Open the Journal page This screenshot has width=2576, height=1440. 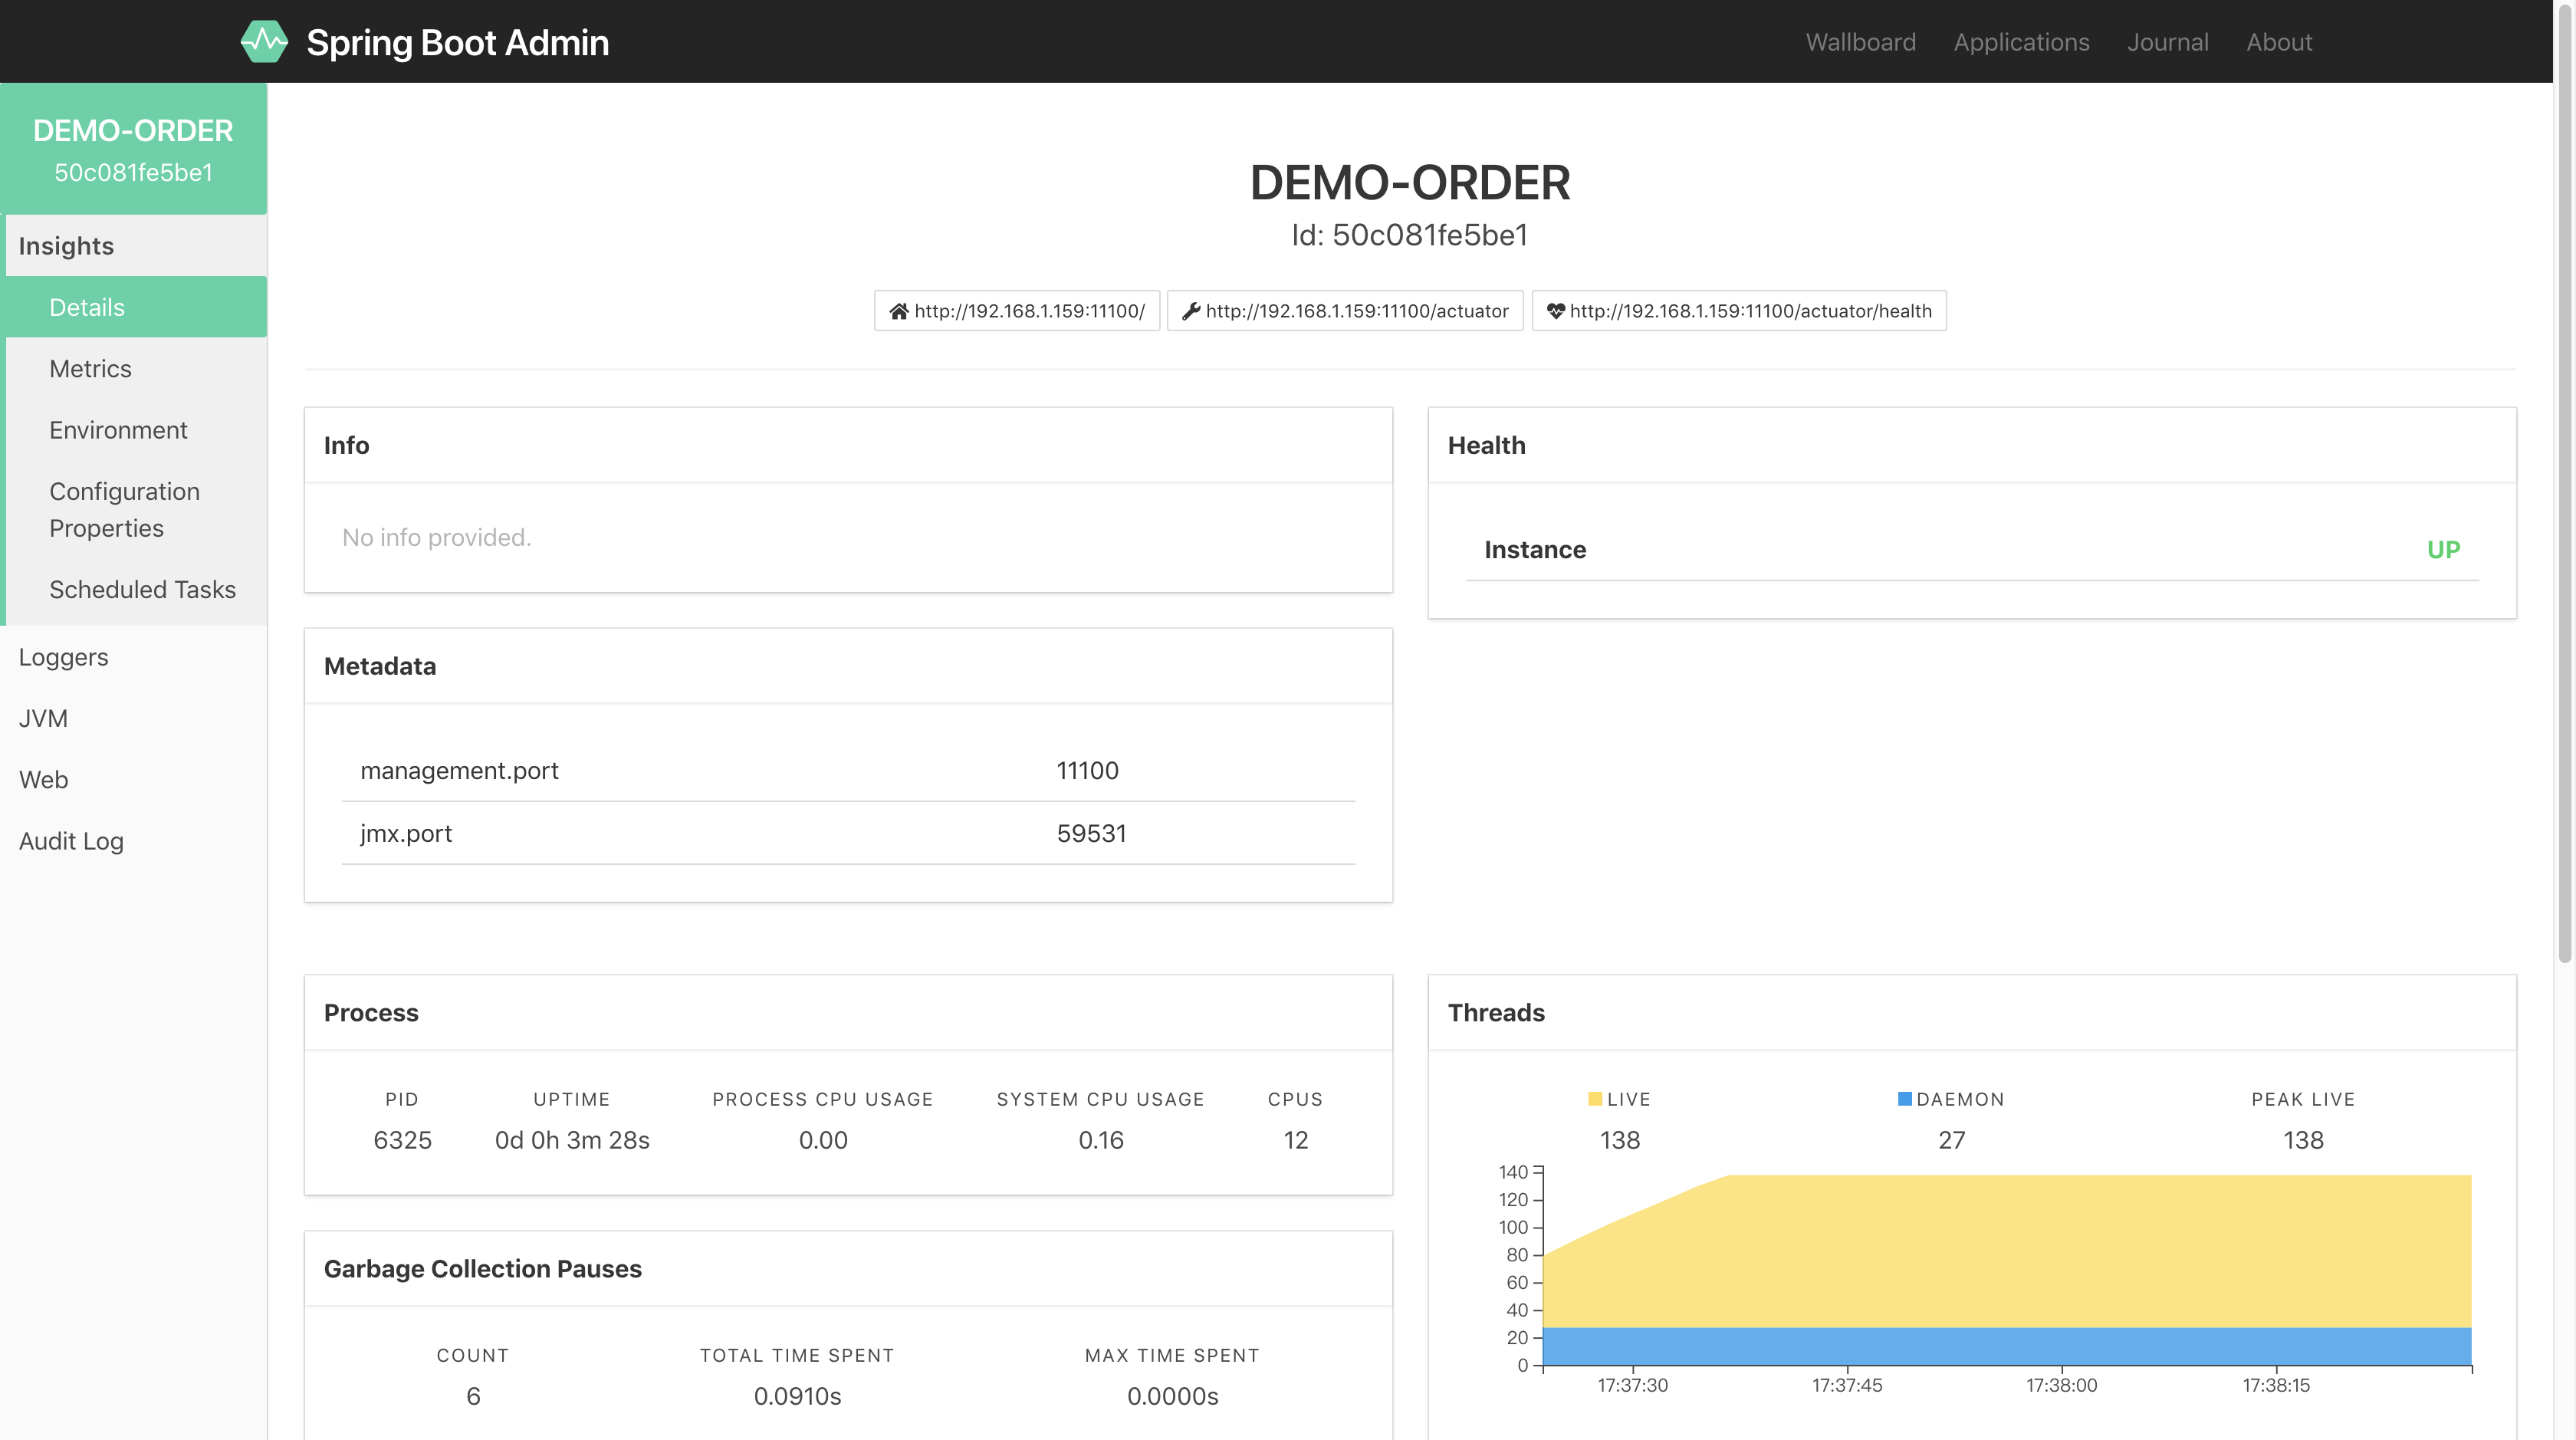pos(2167,42)
